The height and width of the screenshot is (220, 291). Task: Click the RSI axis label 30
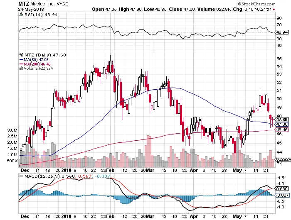pyautogui.click(x=279, y=39)
